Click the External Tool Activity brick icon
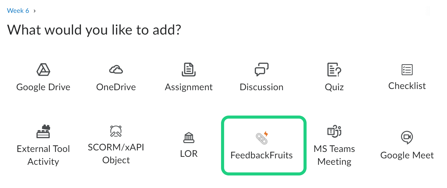 pos(43,131)
